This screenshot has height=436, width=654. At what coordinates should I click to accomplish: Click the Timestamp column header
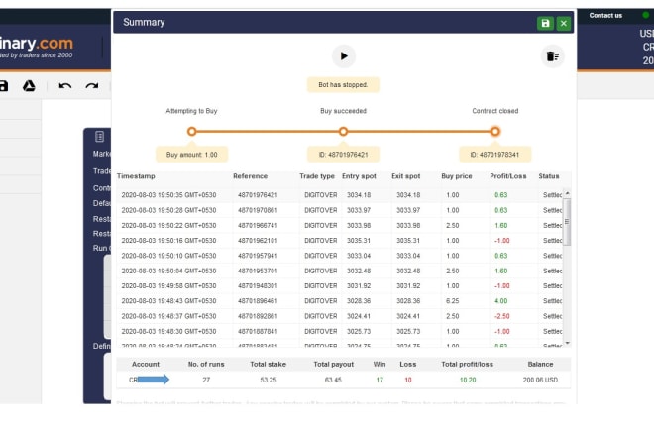136,176
